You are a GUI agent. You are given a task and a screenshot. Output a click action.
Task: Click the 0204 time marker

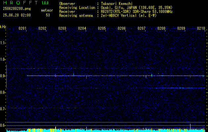tap(82, 28)
